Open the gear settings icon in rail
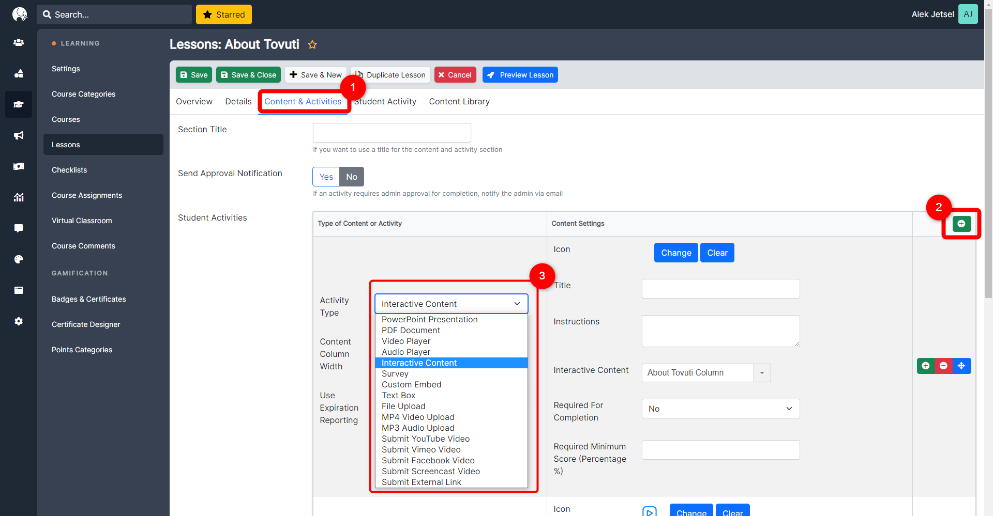The height and width of the screenshot is (516, 993). 19,321
